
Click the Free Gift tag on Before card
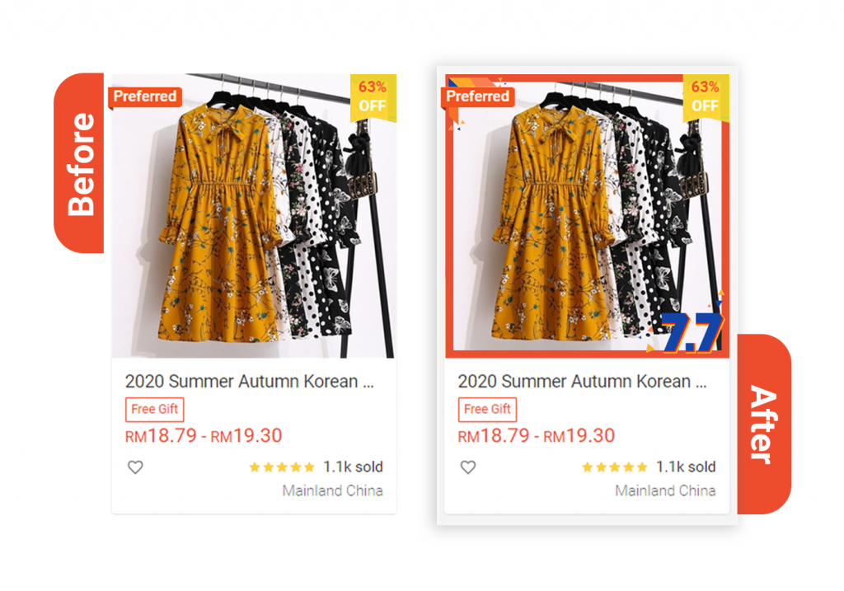[x=154, y=410]
